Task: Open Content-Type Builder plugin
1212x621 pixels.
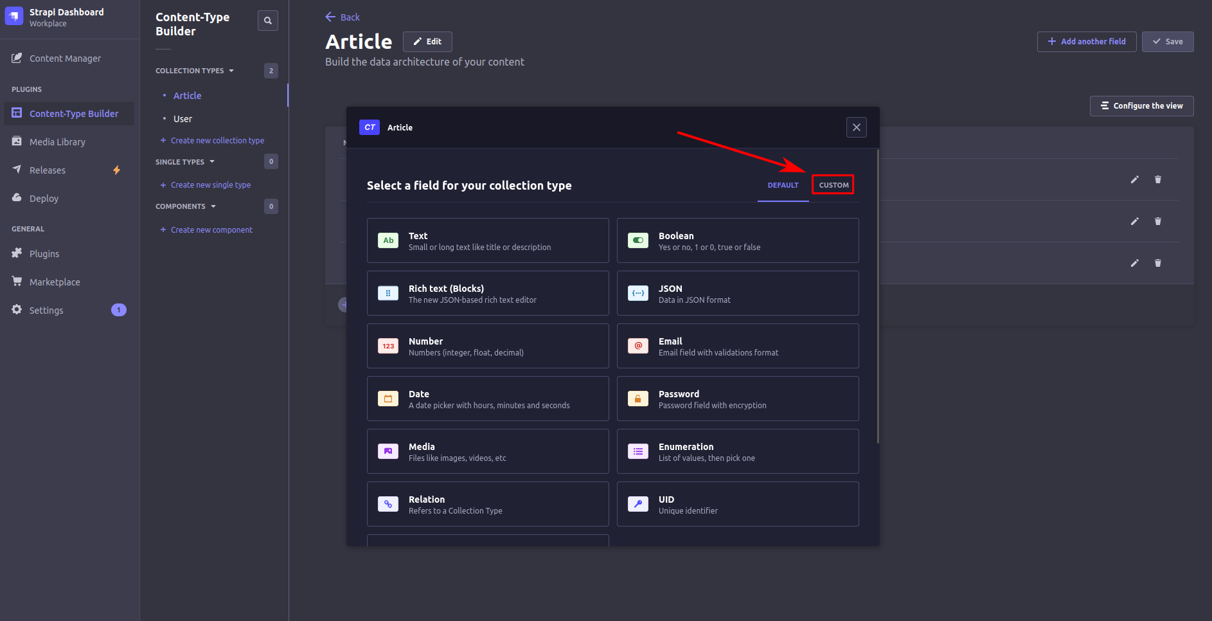Action: click(x=69, y=114)
